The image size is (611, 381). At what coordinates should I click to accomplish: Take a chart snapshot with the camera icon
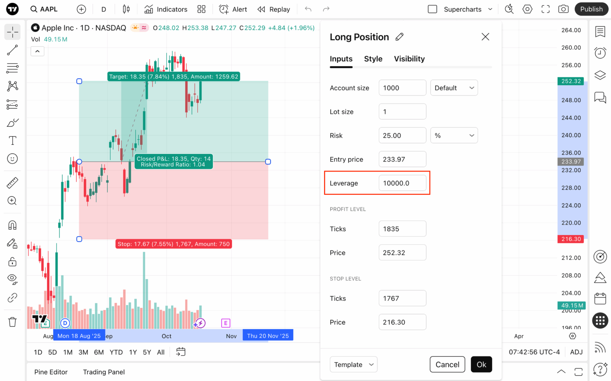tap(563, 9)
